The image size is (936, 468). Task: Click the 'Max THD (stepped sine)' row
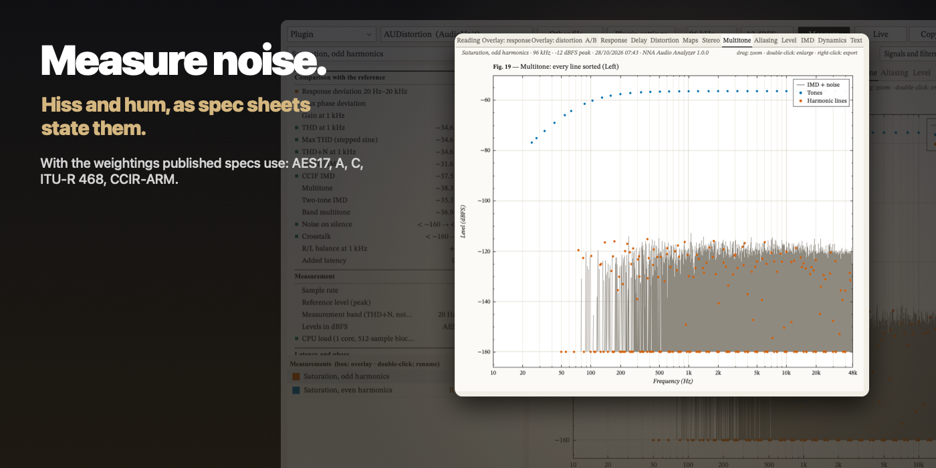[x=374, y=140]
